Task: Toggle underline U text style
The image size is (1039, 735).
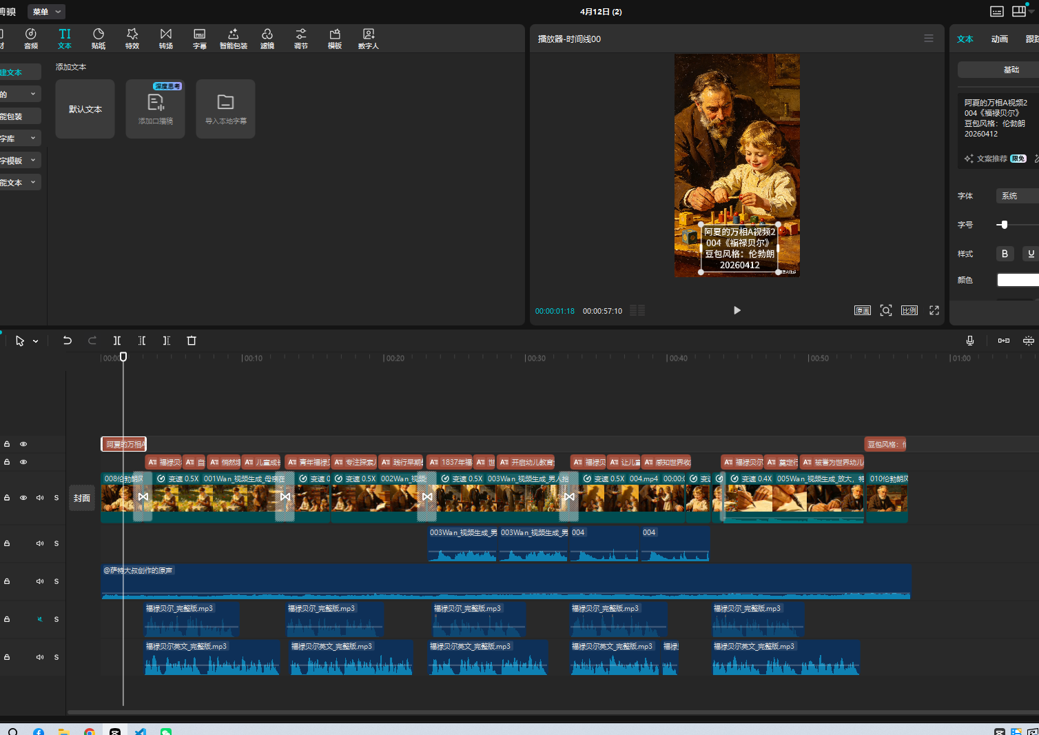Action: (x=1031, y=254)
